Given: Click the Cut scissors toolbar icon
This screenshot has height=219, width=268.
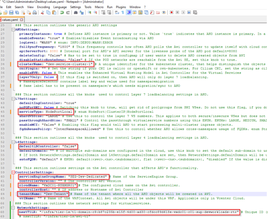Looking at the screenshot, I should 43,12.
